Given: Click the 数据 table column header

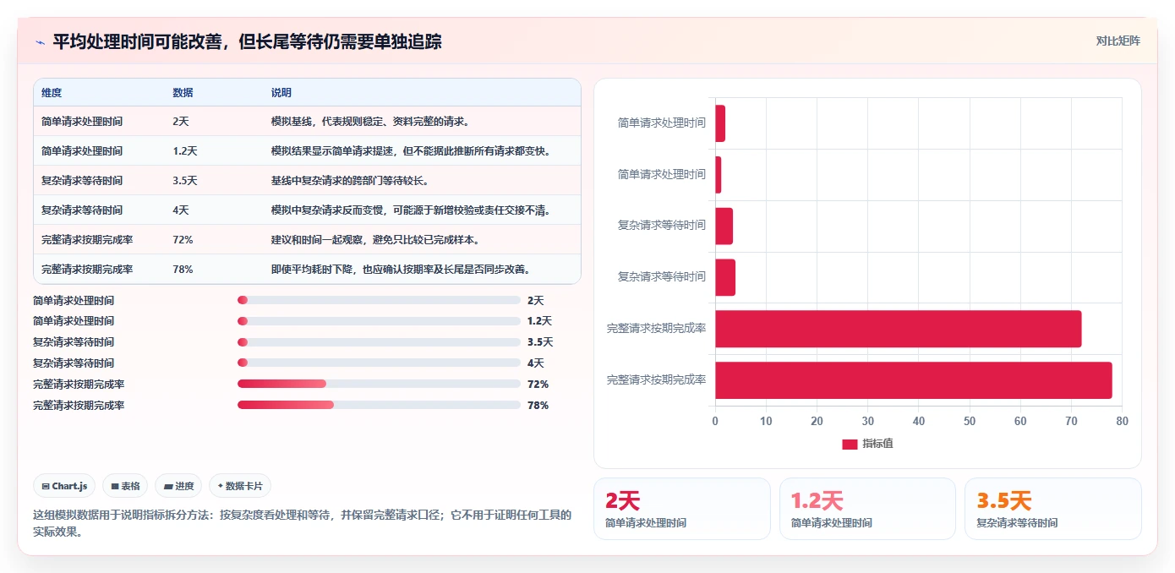Looking at the screenshot, I should pyautogui.click(x=183, y=92).
